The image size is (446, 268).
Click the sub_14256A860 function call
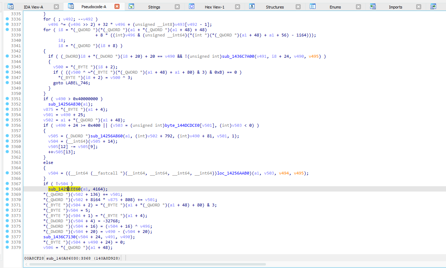tap(107, 136)
